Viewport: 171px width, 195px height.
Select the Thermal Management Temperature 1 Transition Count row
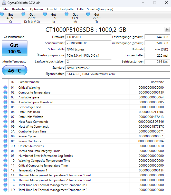[84, 175]
